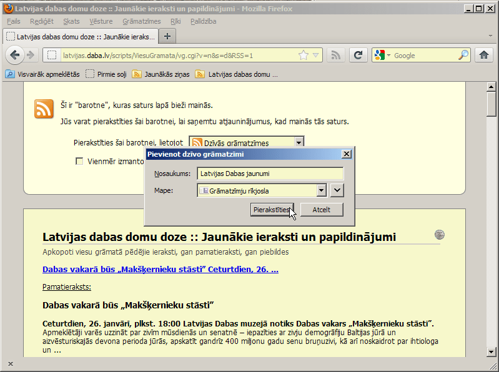Click the site identity icon in address bar
The image size is (499, 372).
52,56
